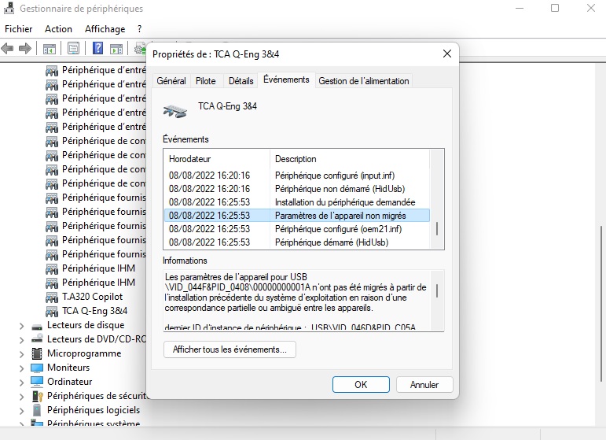Open the Action menu
This screenshot has height=440, width=606.
click(x=58, y=29)
